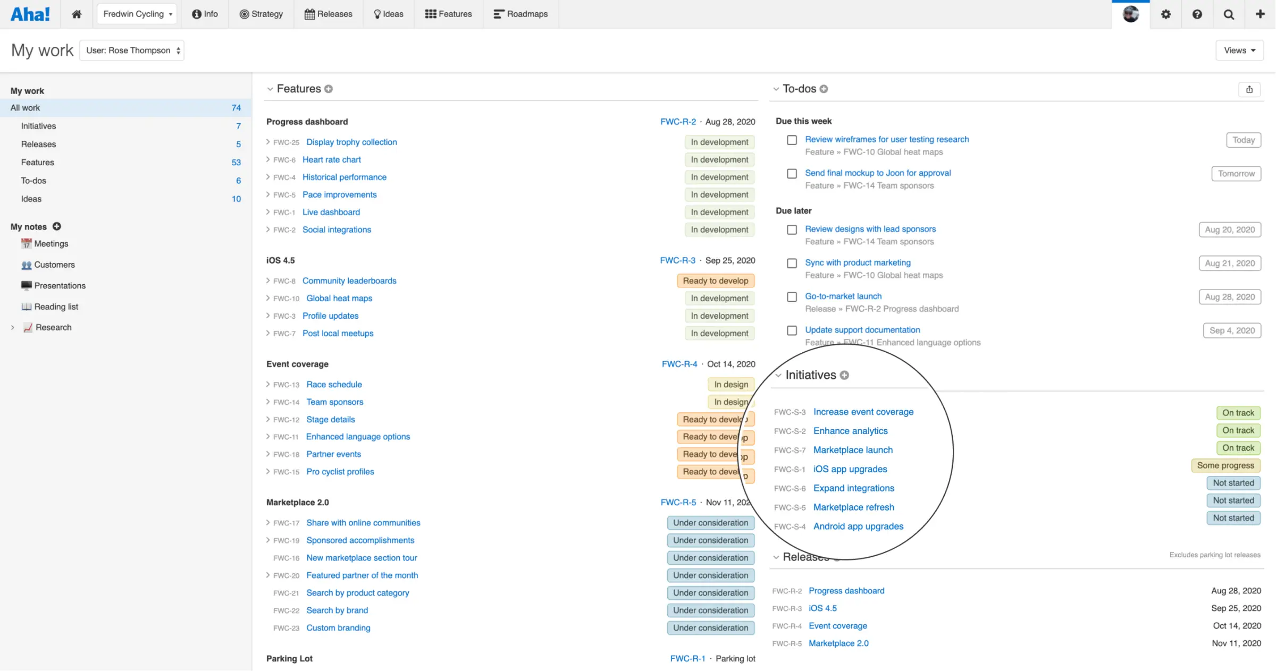
Task: Open the search magnifier icon
Action: click(x=1229, y=14)
